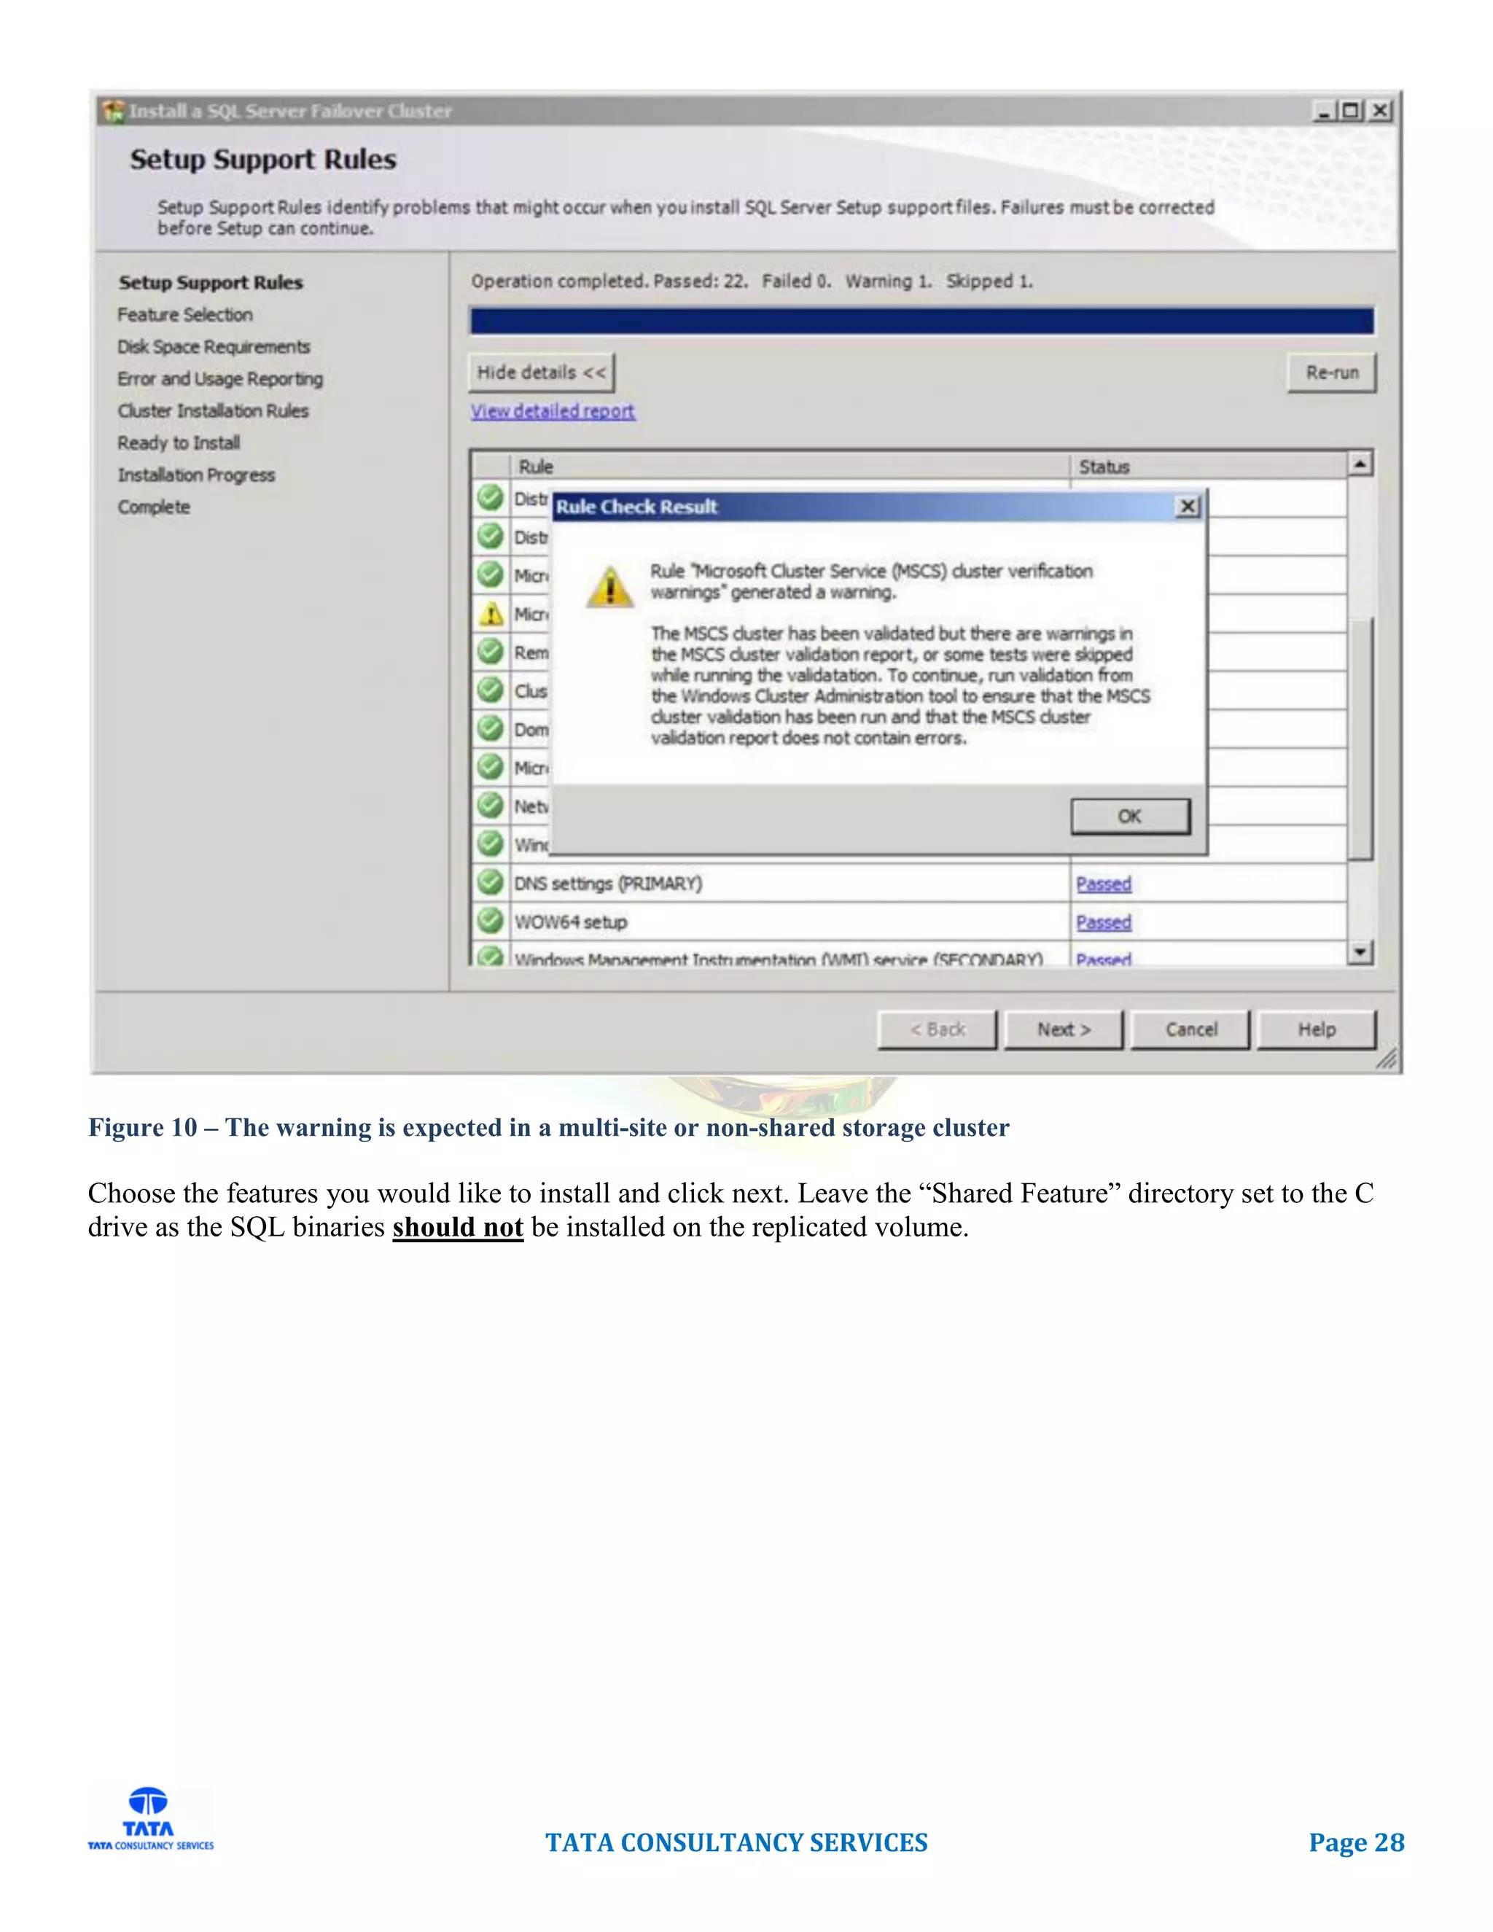Click Status column header
The image size is (1493, 1932).
(1209, 466)
